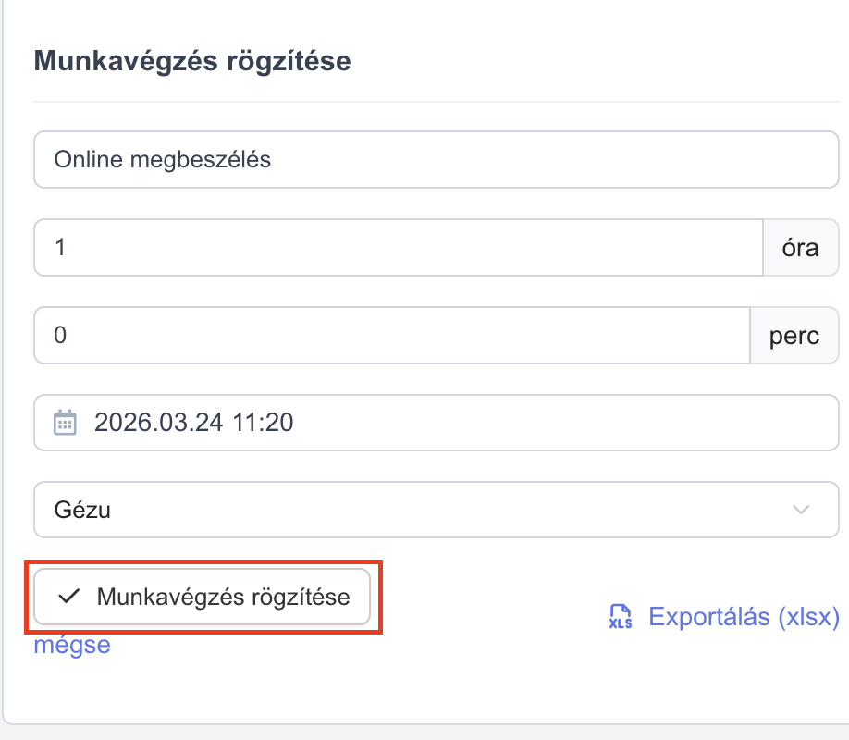849x740 pixels.
Task: Focus the Online megbeszélés description field
Action: [437, 160]
